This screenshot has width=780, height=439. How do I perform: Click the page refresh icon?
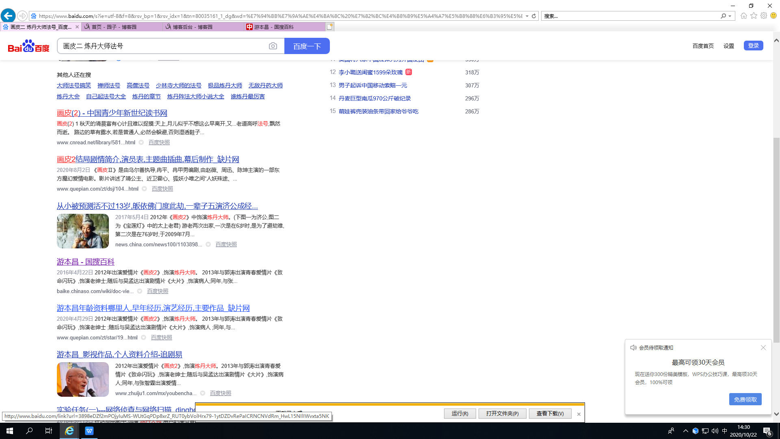tap(534, 16)
